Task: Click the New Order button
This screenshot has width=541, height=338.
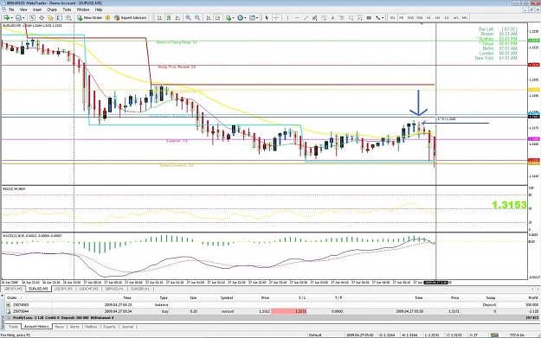Action: [90, 17]
